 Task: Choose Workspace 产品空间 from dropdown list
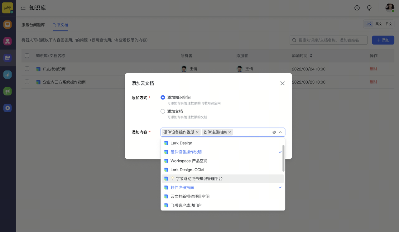coord(189,161)
